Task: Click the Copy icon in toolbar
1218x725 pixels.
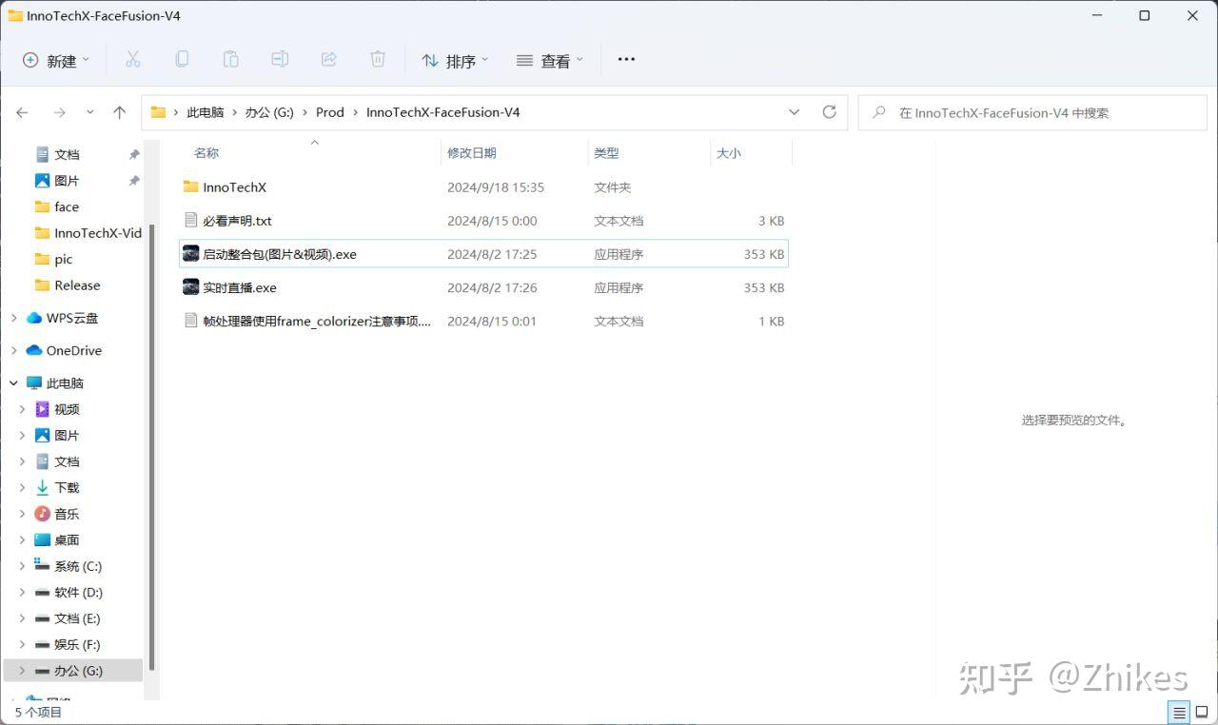Action: (x=182, y=60)
